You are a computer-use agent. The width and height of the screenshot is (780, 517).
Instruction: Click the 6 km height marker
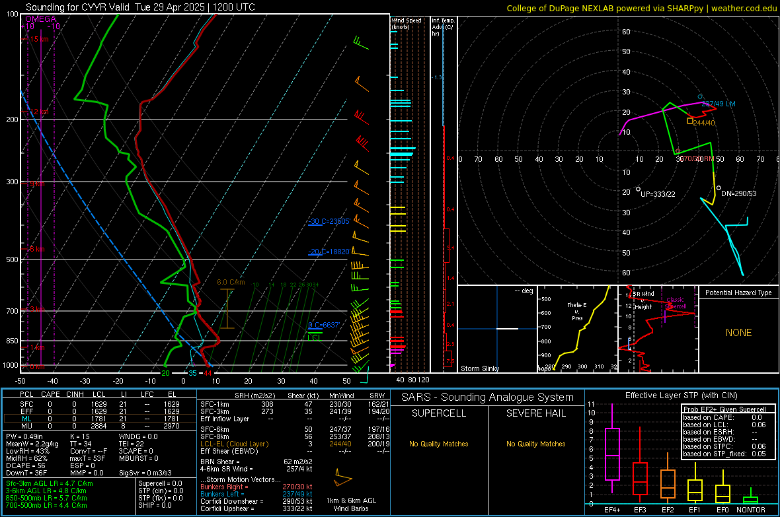pyautogui.click(x=37, y=249)
